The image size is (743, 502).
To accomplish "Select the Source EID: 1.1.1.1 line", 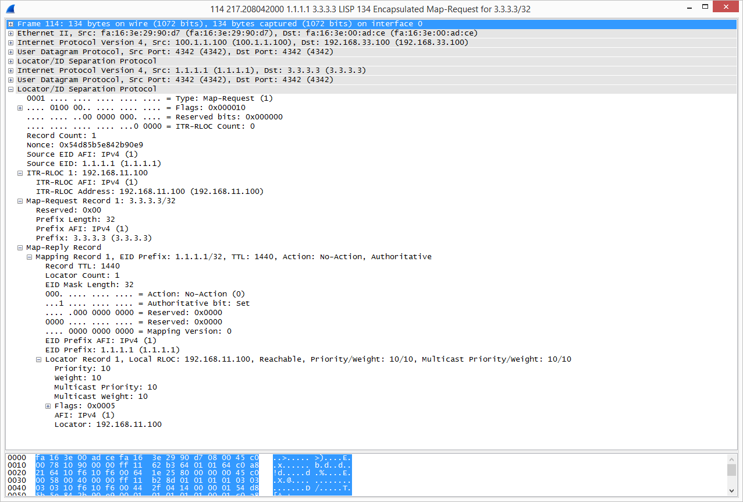I will pyautogui.click(x=94, y=164).
